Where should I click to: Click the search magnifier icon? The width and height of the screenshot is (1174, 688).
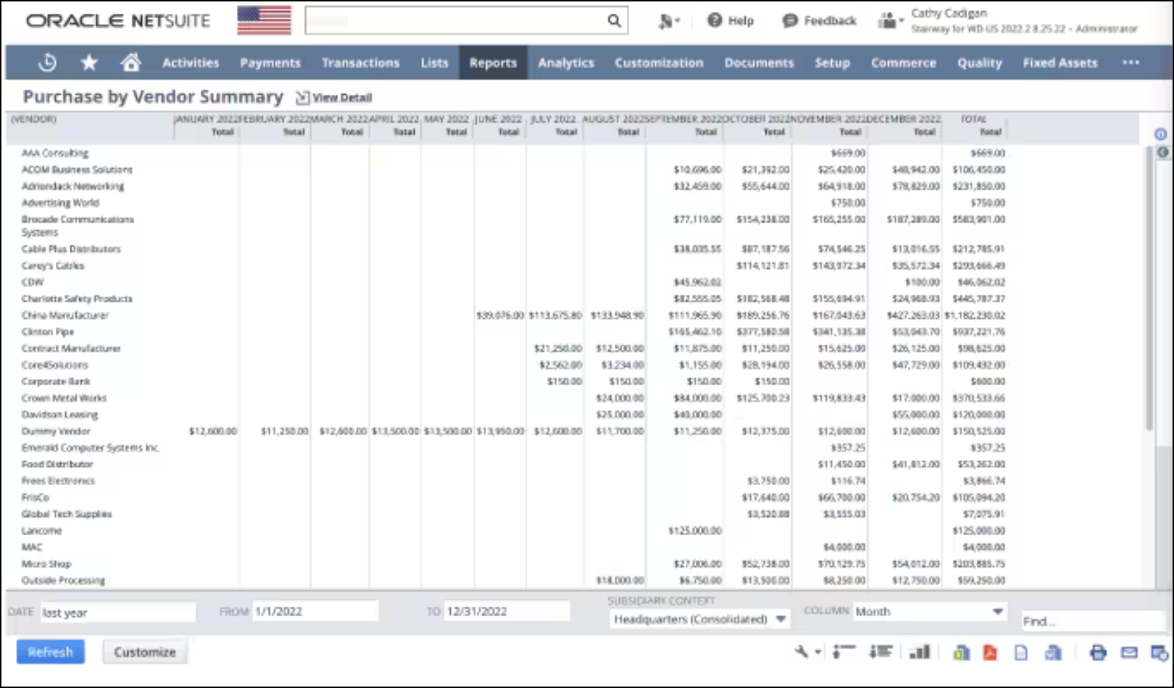pos(614,21)
